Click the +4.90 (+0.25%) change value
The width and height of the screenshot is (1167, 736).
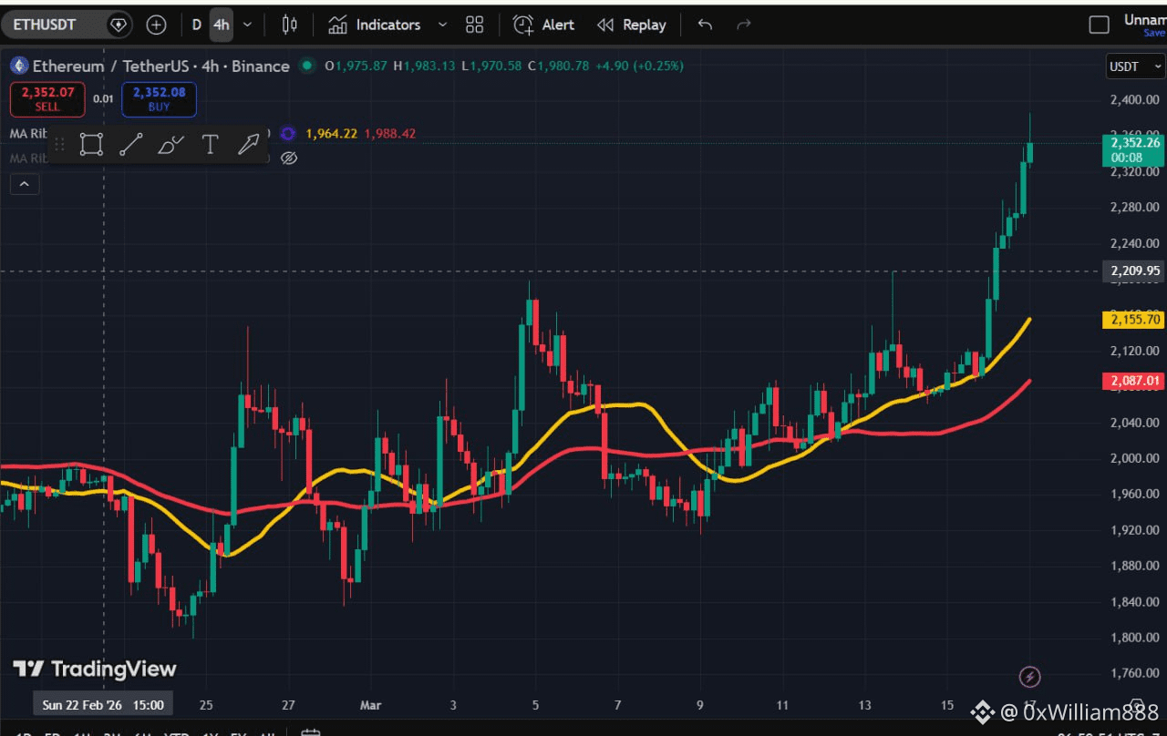coord(639,66)
